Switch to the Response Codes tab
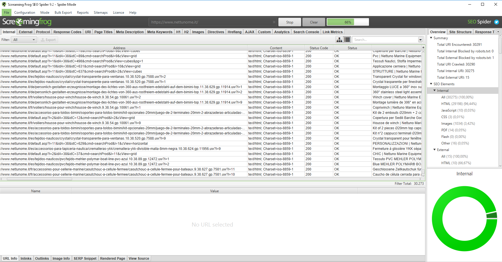This screenshot has width=502, height=262. coord(67,32)
